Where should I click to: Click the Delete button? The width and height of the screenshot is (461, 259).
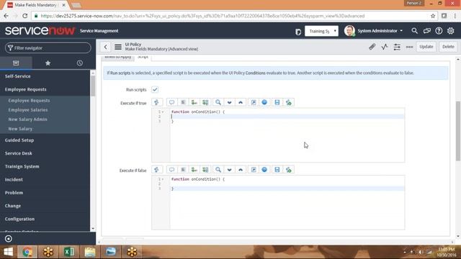pos(448,47)
